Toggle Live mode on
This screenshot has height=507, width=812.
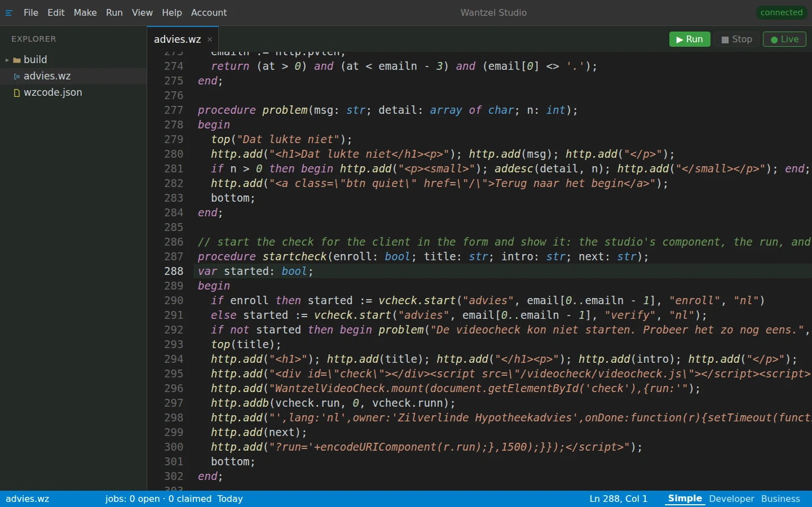[x=784, y=39]
